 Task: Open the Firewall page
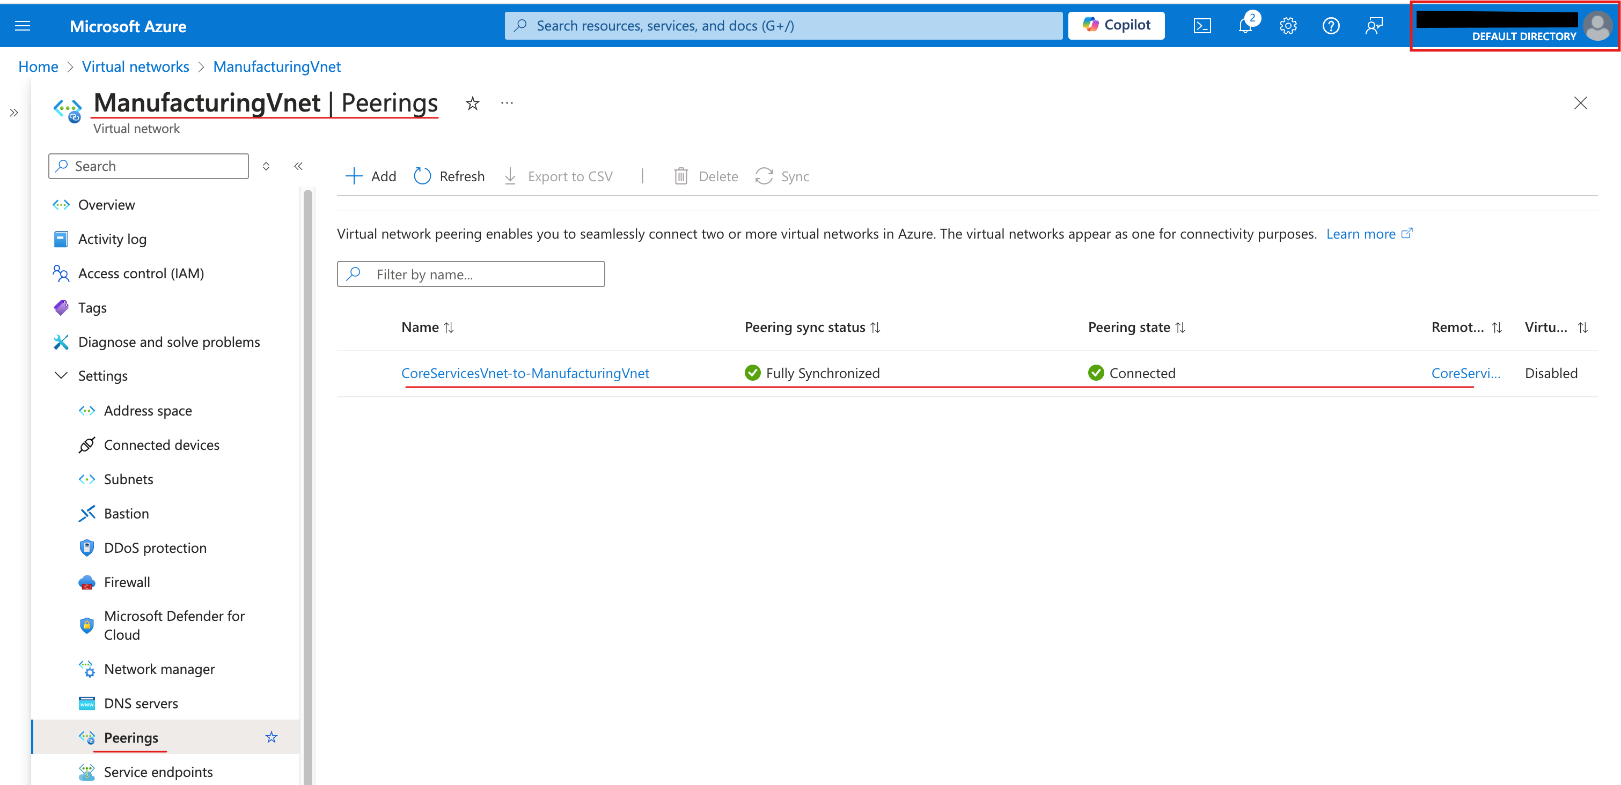(127, 582)
